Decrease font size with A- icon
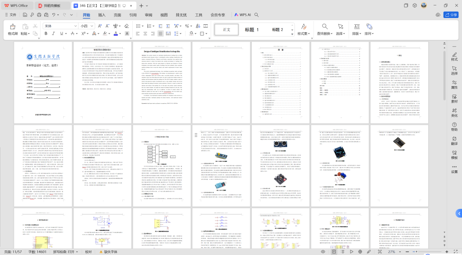This screenshot has height=255, width=462. [x=107, y=26]
